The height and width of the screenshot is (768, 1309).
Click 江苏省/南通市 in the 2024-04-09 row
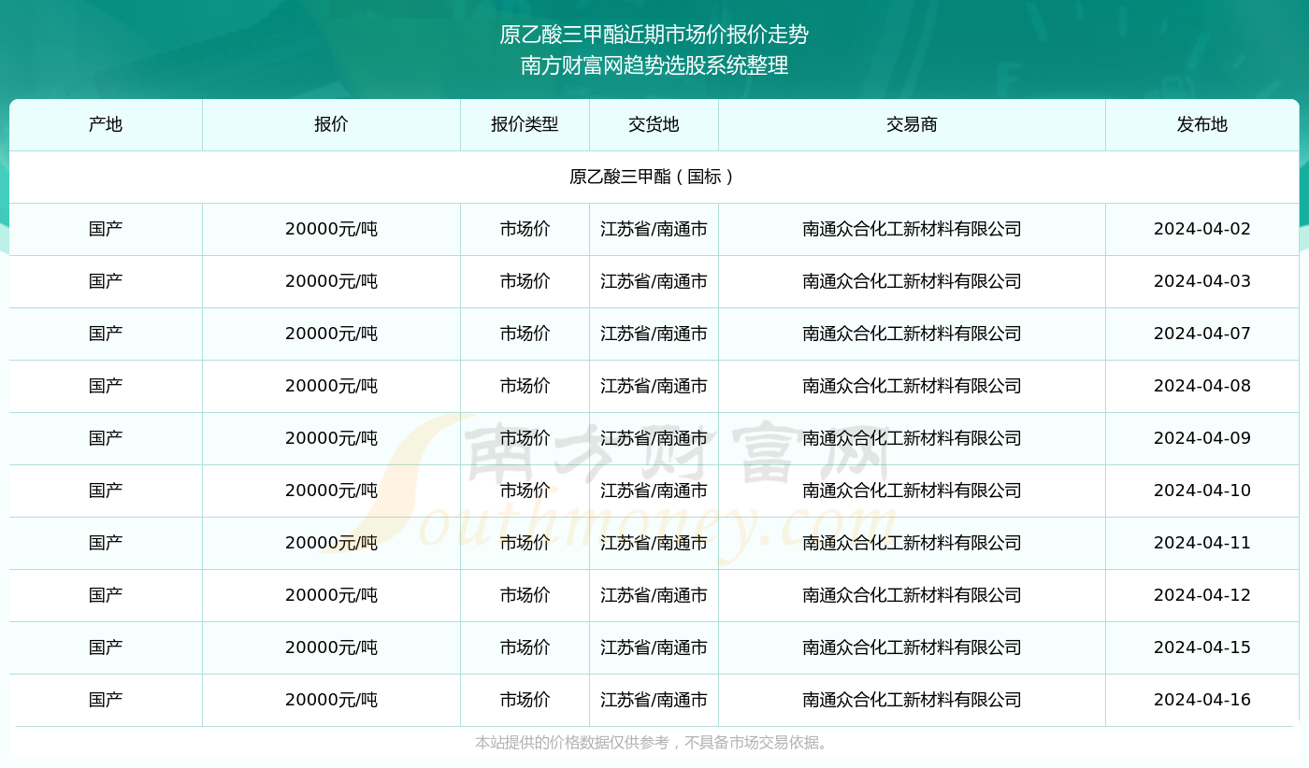(654, 438)
